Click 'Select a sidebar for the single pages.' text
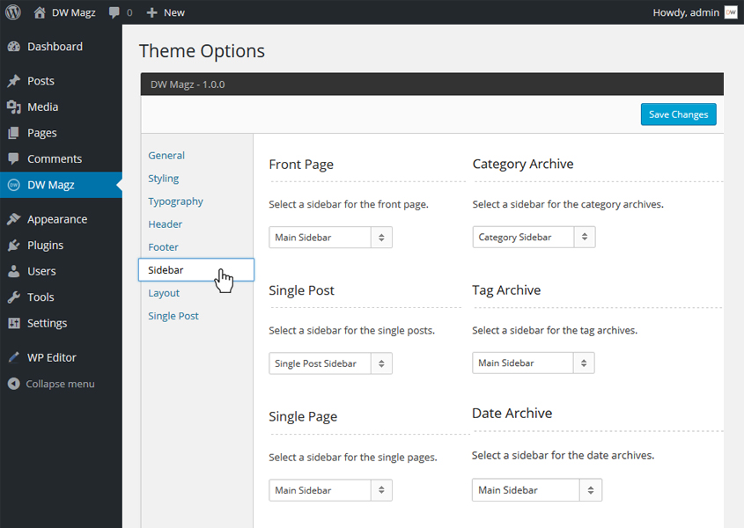The width and height of the screenshot is (744, 528). (353, 458)
